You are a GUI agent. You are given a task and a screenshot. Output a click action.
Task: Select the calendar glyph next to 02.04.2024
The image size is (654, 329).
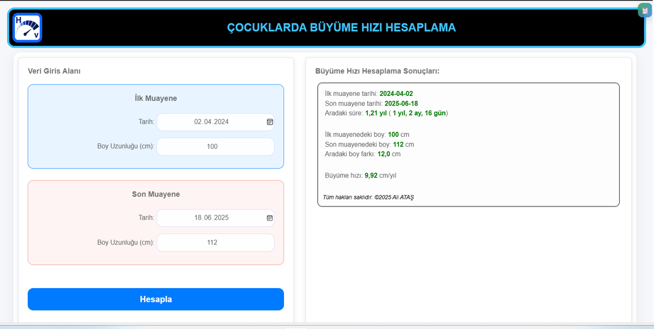(x=270, y=122)
